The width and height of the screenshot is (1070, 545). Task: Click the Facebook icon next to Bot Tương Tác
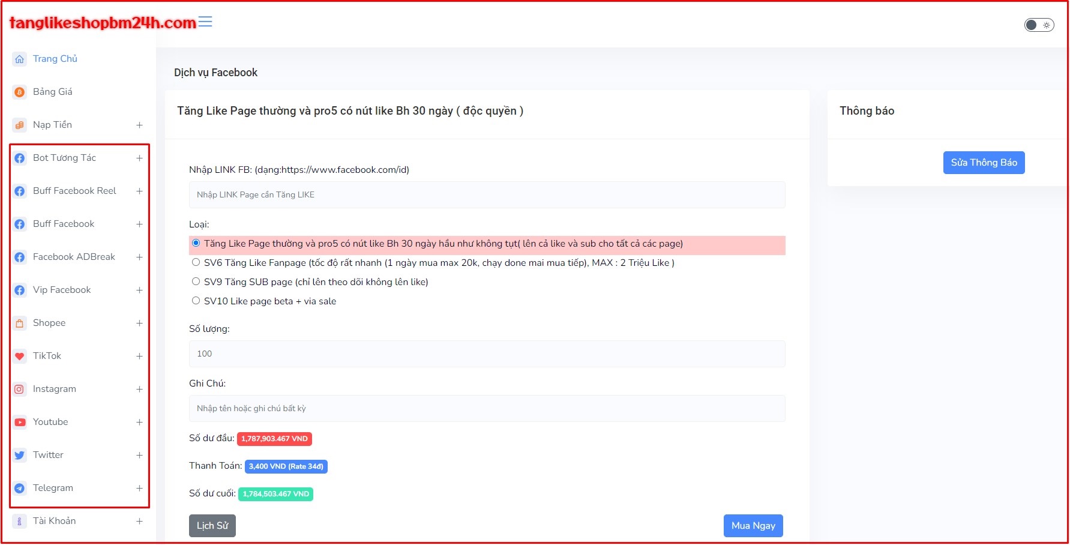coord(20,158)
